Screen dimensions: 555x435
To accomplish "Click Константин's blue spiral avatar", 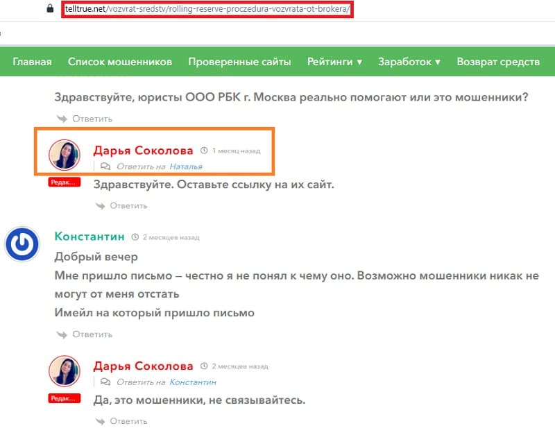I will point(23,242).
